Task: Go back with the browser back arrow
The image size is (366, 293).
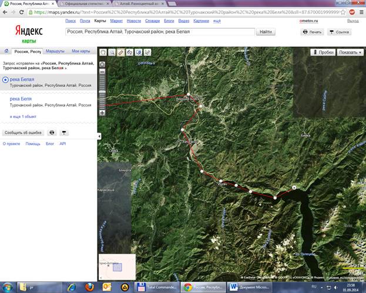Action: coord(5,12)
